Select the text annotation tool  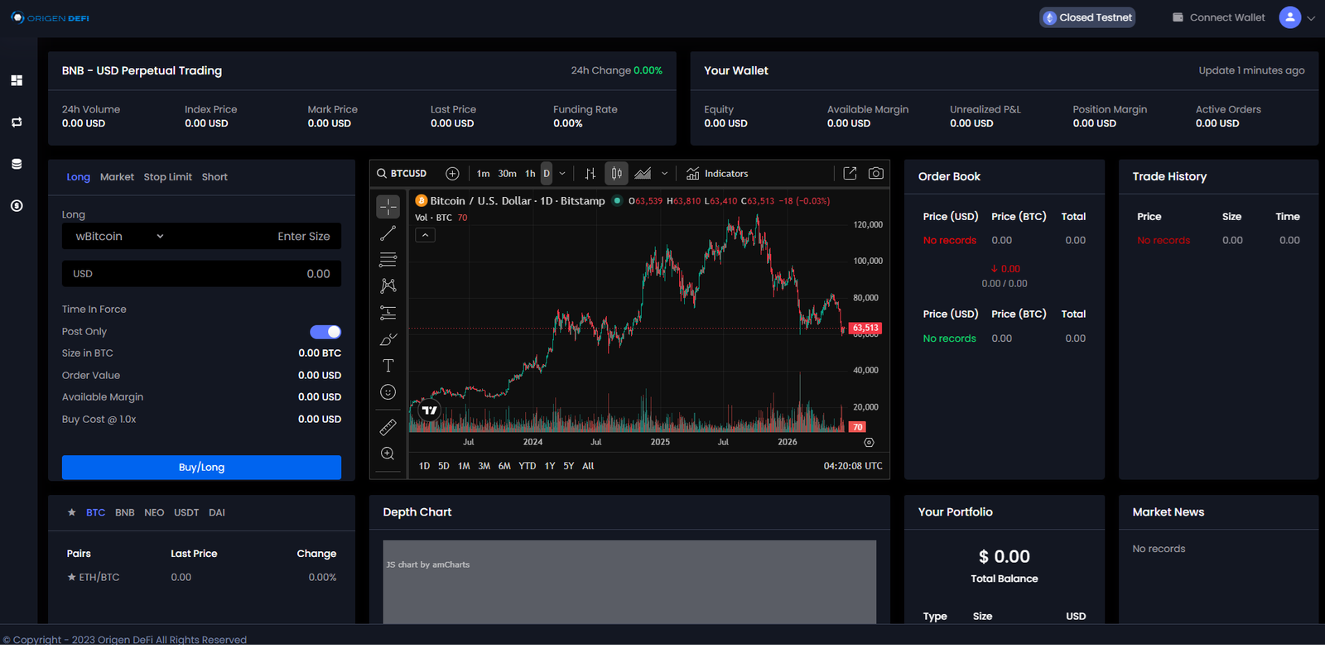click(388, 365)
